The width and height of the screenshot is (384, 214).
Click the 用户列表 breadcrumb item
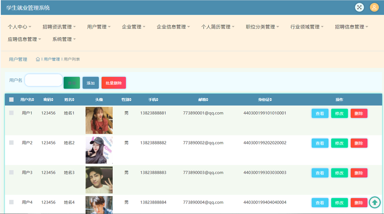click(x=72, y=59)
